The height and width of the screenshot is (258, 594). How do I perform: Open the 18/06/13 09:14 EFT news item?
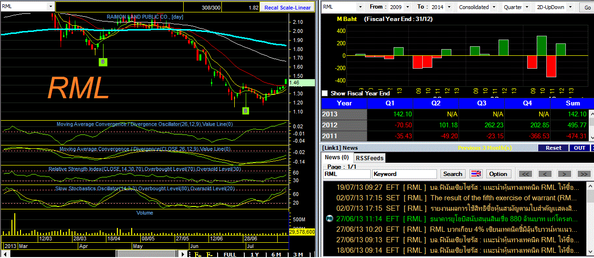click(x=458, y=250)
